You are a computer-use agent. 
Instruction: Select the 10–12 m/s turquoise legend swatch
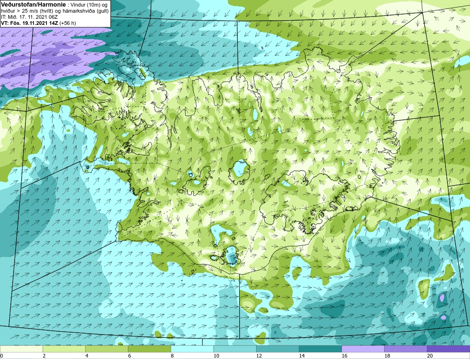tap(235, 349)
